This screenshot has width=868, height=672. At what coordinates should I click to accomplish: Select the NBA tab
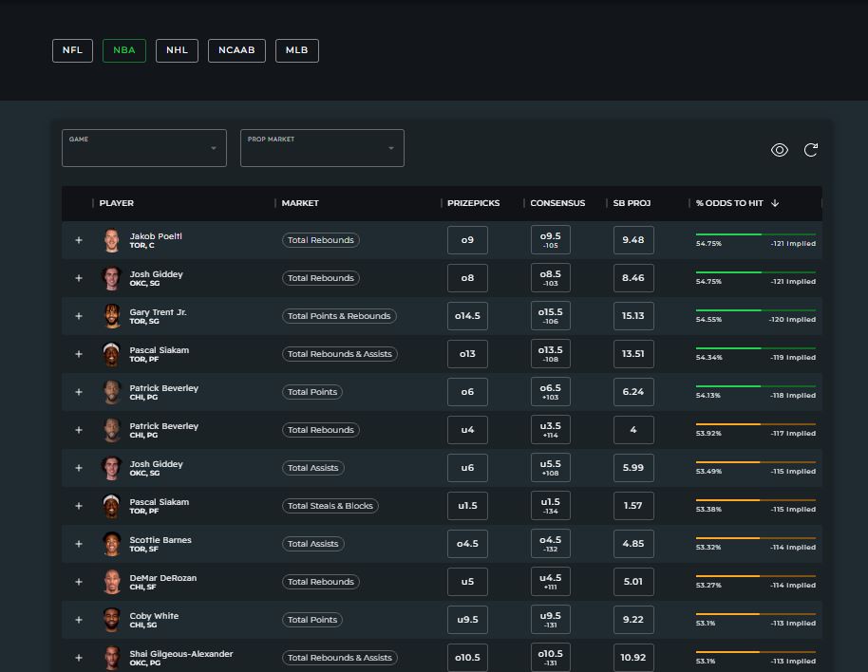point(124,50)
